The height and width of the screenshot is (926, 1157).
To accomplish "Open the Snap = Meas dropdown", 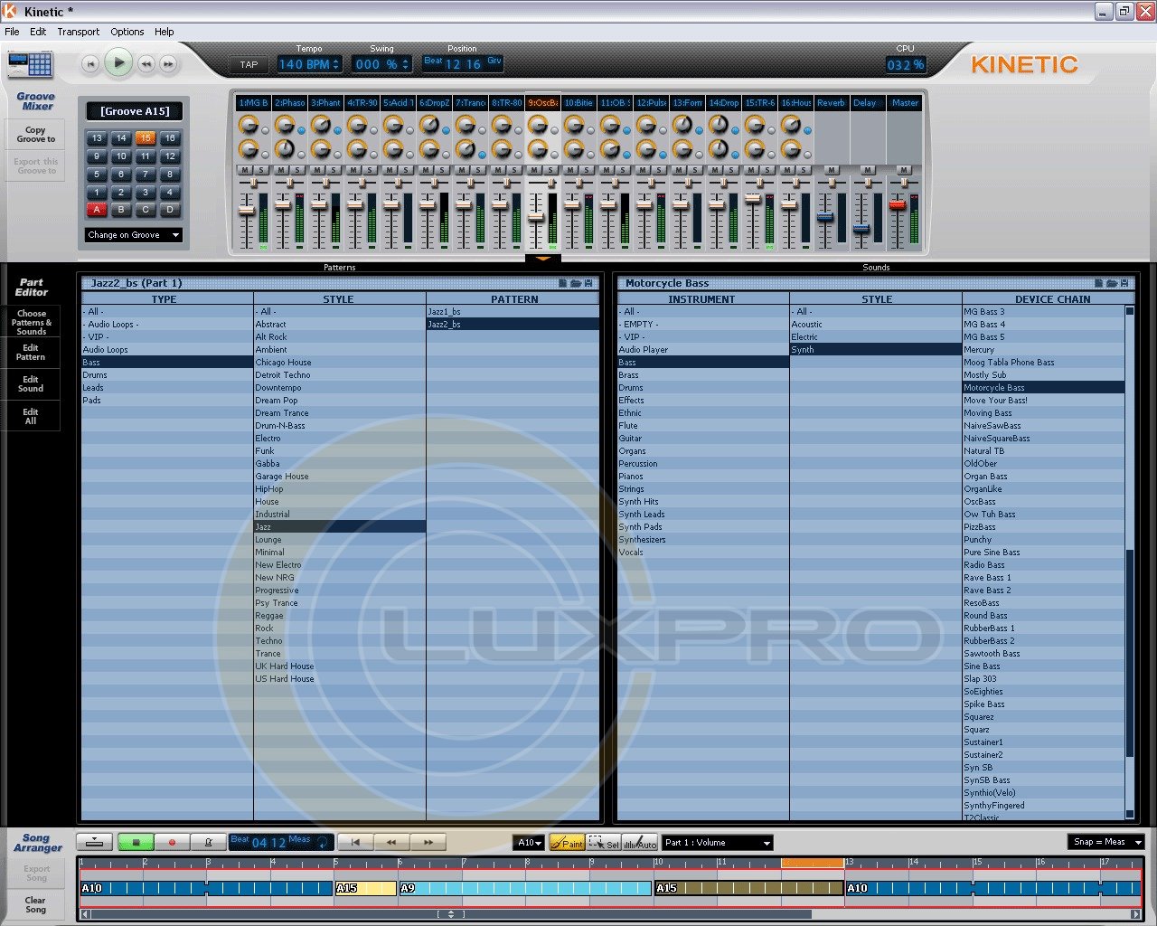I will coord(1105,842).
